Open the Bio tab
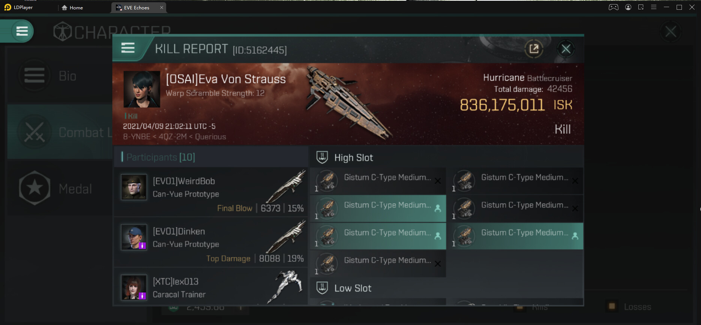 pyautogui.click(x=60, y=76)
